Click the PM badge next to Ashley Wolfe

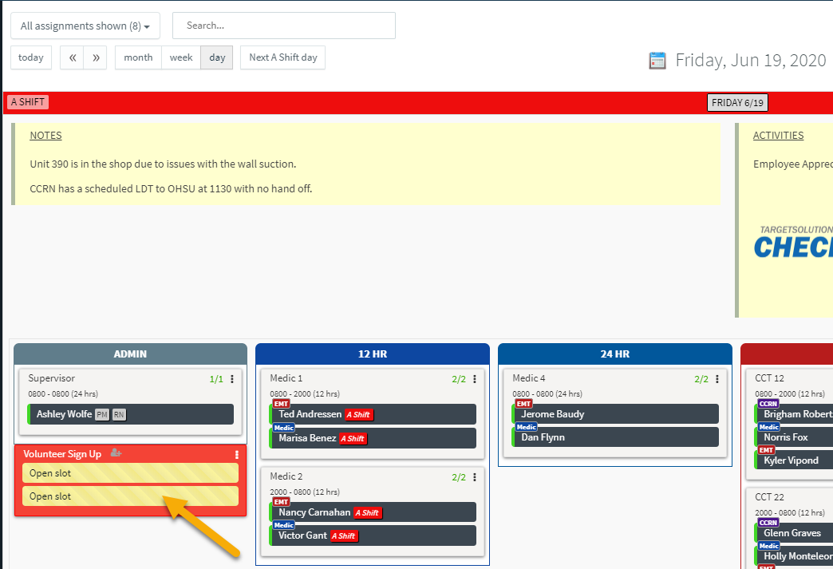point(102,414)
